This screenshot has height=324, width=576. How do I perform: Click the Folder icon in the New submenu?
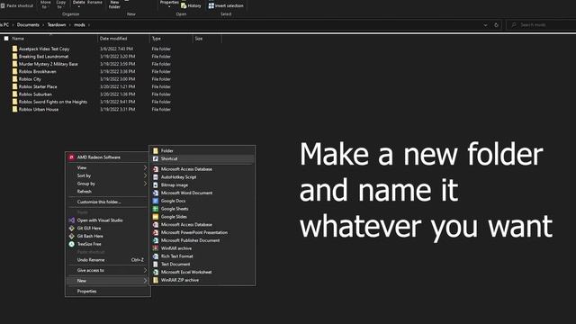156,150
